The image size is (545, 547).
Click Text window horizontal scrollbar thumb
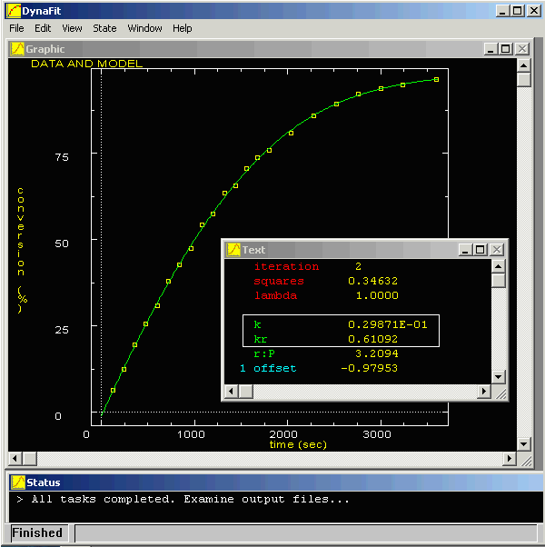coord(246,391)
